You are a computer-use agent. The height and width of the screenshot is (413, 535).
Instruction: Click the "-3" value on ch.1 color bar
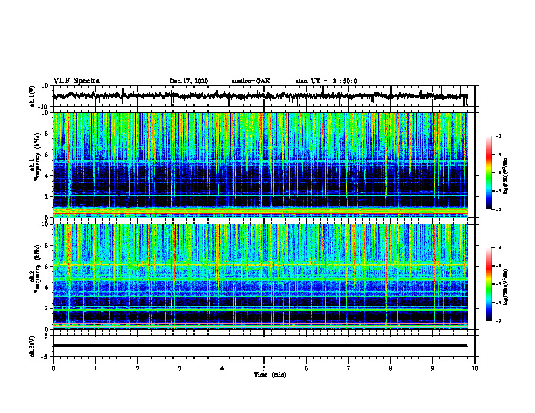click(499, 136)
